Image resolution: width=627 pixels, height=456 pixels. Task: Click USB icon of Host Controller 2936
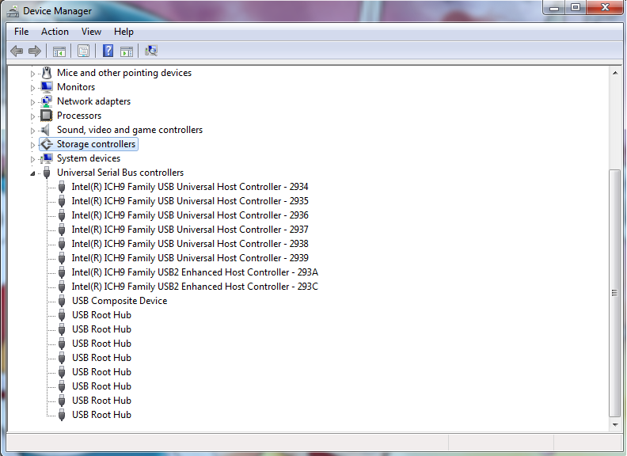(62, 215)
